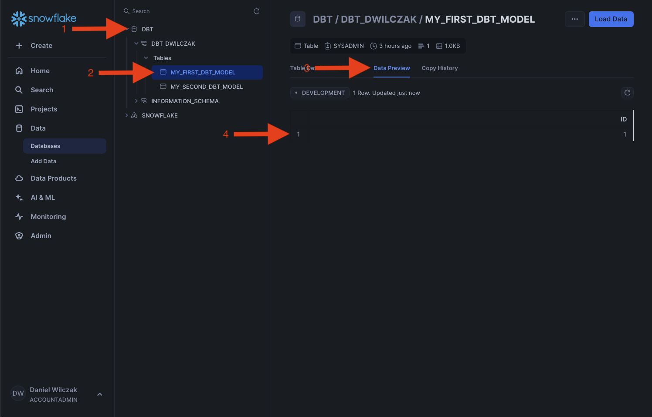Expand the SNOWFLAKE database chevron

(127, 115)
